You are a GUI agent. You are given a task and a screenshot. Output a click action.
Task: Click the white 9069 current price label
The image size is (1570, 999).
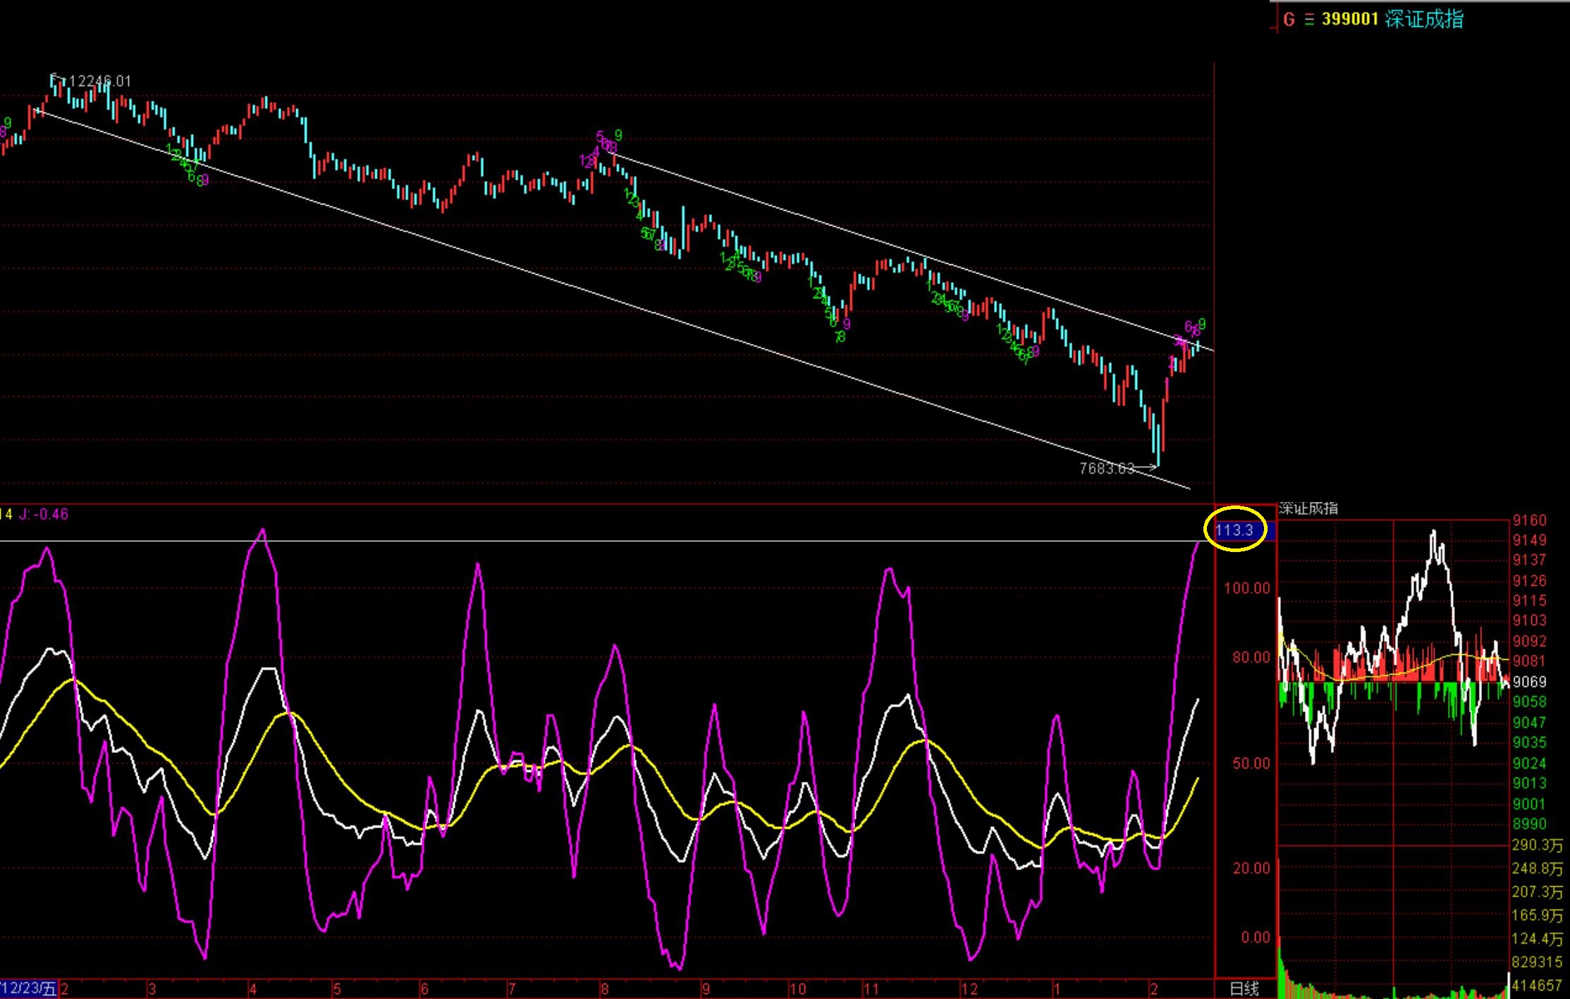1529,682
